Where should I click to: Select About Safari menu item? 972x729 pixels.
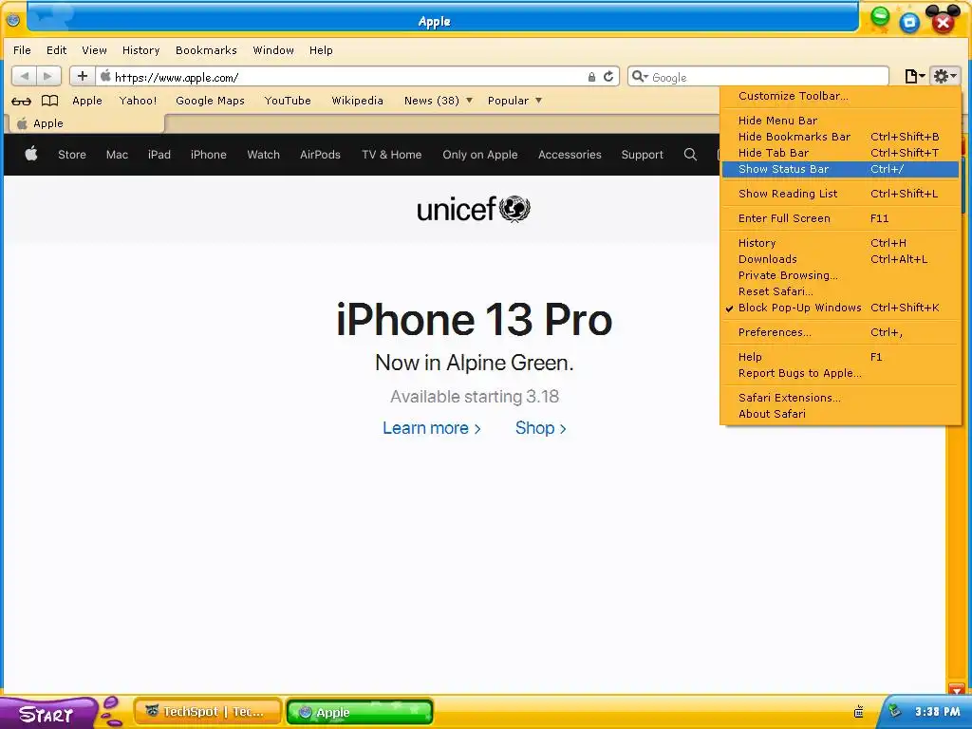[840, 414]
